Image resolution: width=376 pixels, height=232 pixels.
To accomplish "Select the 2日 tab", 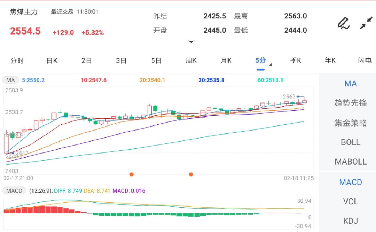I will coord(87,61).
